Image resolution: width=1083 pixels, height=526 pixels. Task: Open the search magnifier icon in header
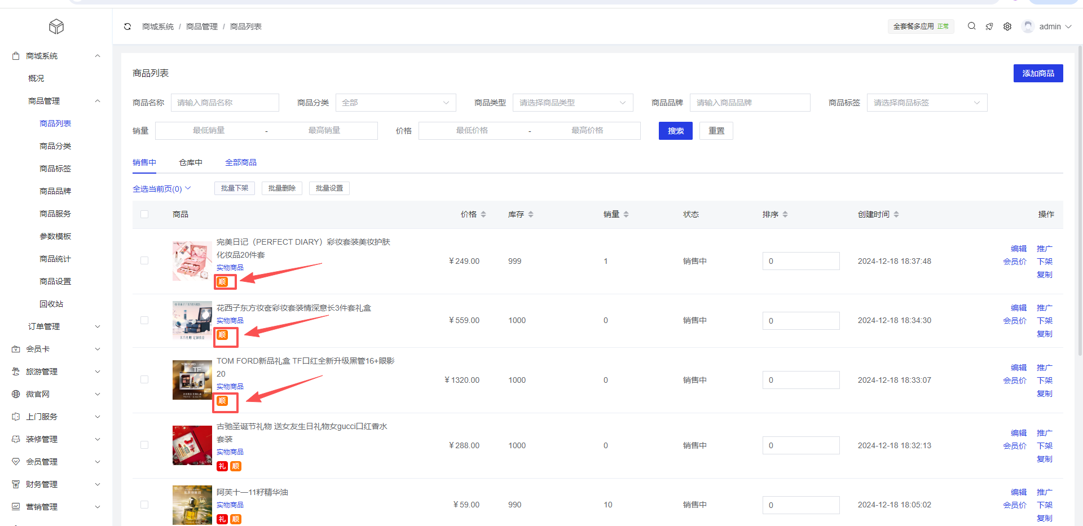(971, 26)
